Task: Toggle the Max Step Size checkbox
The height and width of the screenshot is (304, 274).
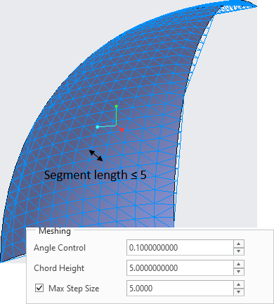Action: (39, 288)
